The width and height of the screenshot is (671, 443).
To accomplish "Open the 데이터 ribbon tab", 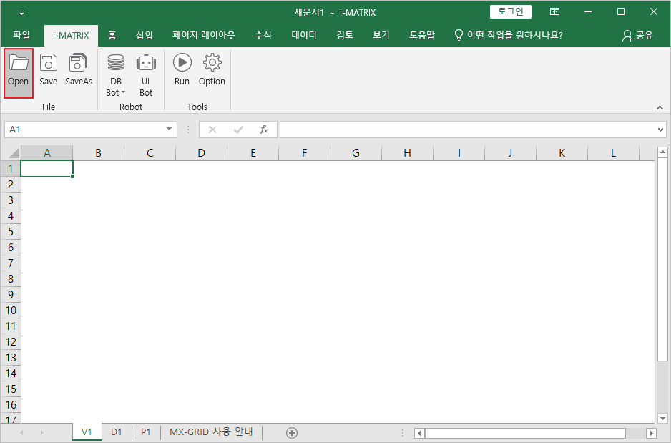I will pos(304,35).
